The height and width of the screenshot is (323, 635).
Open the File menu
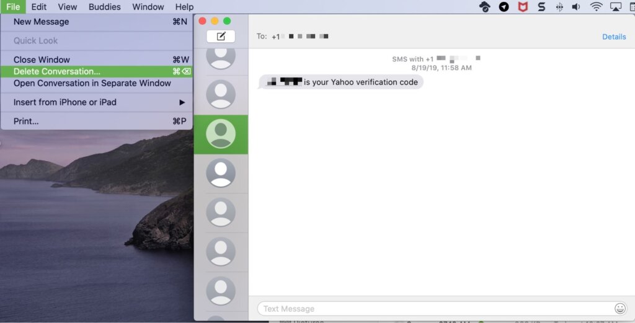pyautogui.click(x=13, y=7)
